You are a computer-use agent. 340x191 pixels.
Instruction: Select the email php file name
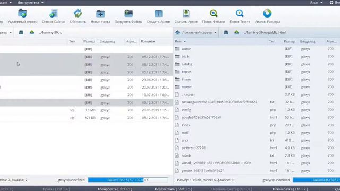185,133
